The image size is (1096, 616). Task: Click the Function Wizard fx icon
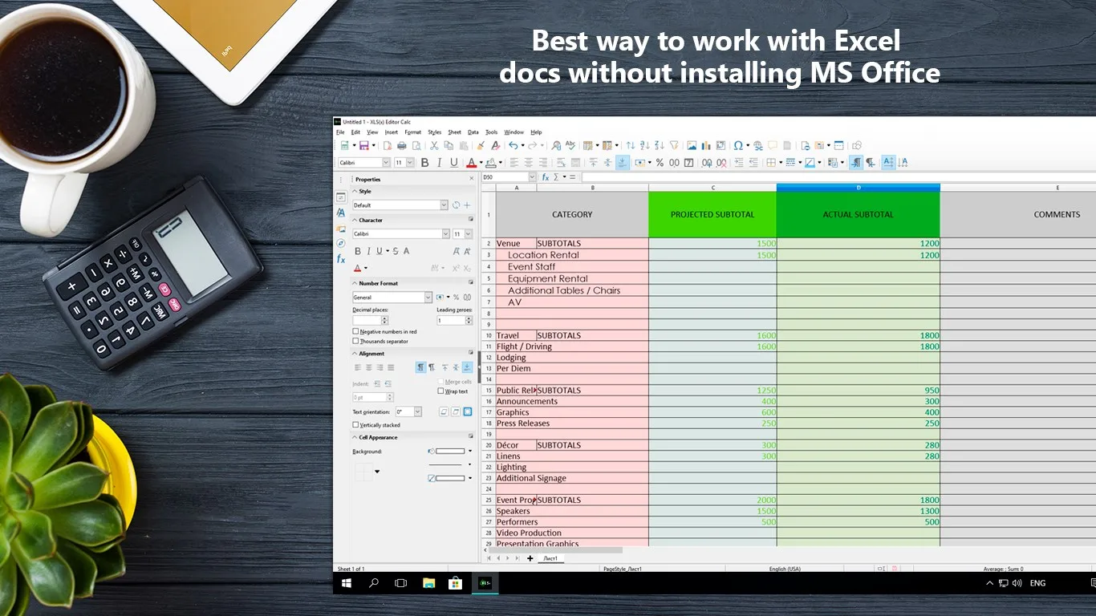click(x=545, y=177)
